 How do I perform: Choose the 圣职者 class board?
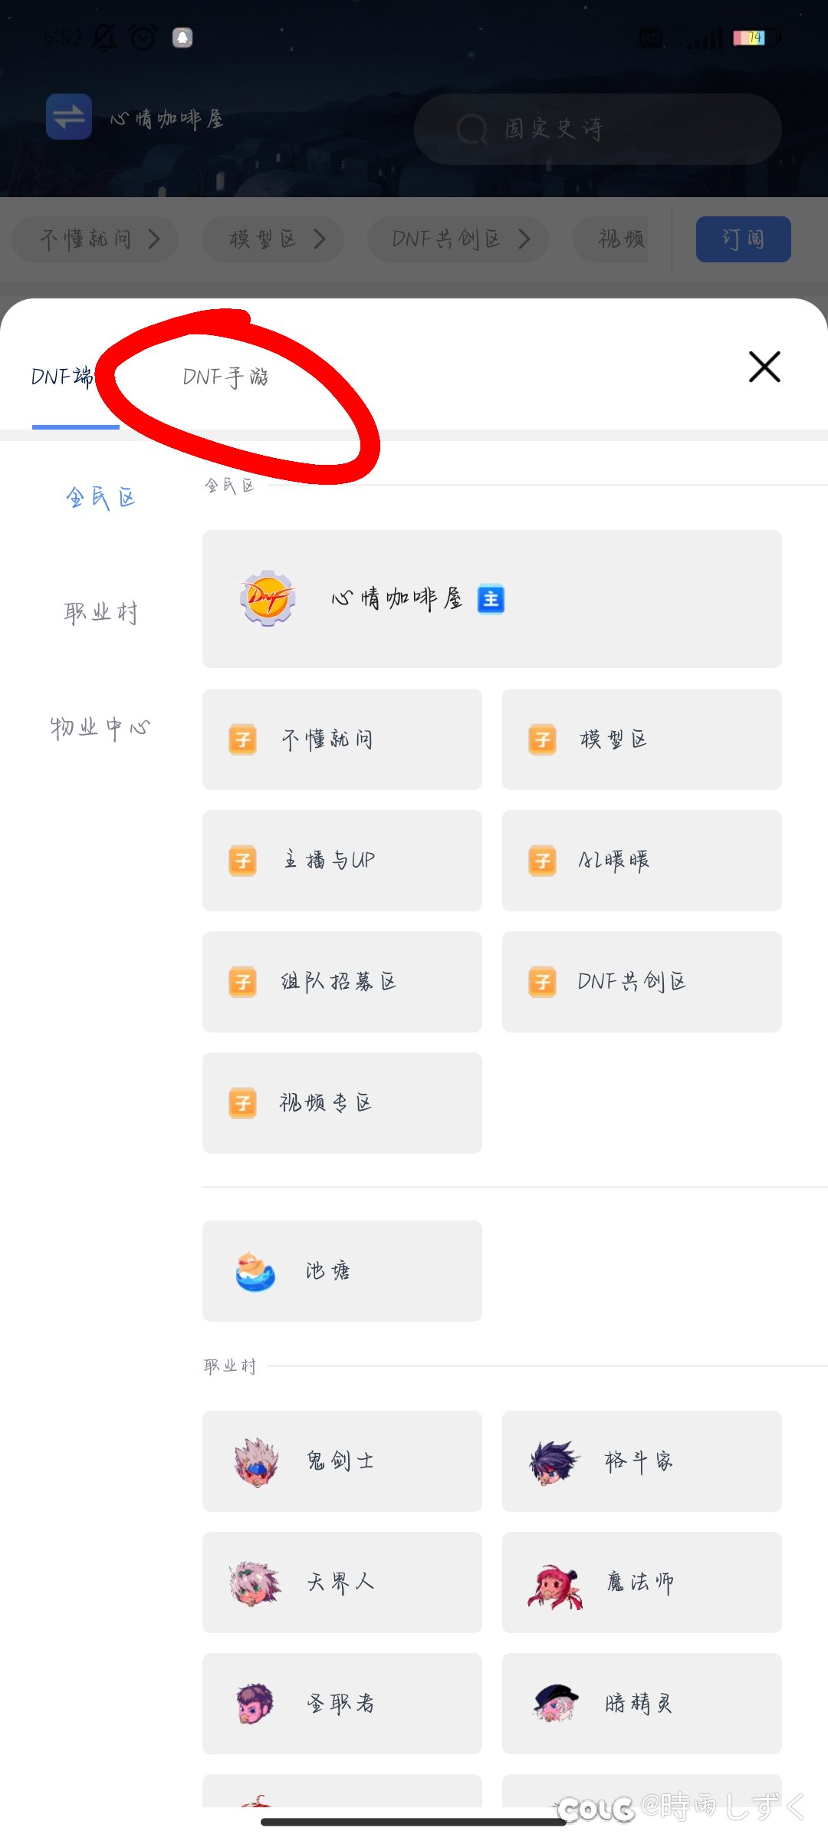tap(342, 1703)
